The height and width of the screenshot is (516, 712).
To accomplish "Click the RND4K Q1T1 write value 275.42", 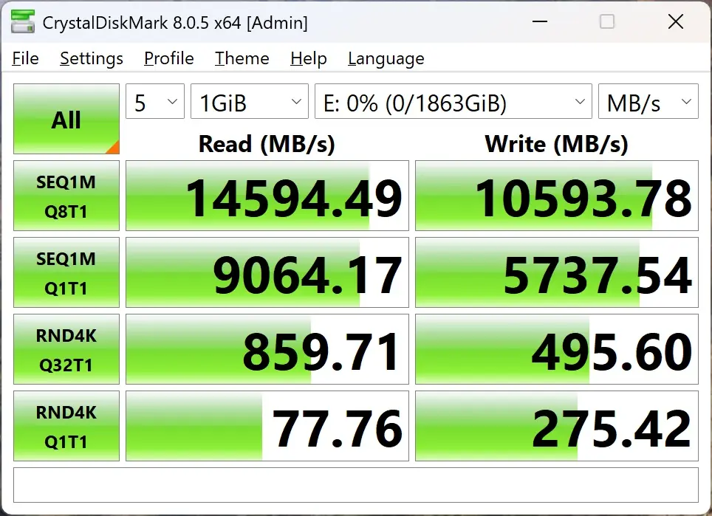I will pyautogui.click(x=557, y=426).
